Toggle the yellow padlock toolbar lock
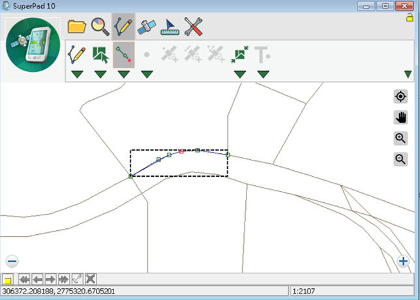Viewport: 420px width, 300px height. click(410, 18)
